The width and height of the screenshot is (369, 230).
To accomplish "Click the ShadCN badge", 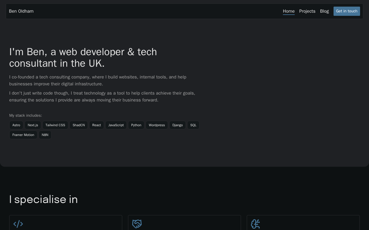I will tap(79, 125).
